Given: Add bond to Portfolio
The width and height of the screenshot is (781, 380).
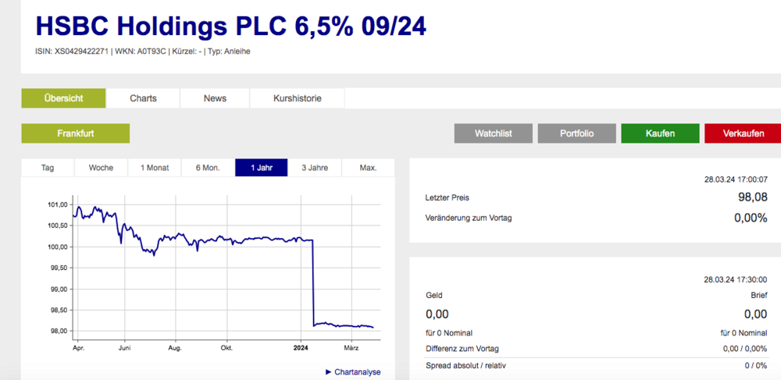Looking at the screenshot, I should point(577,133).
